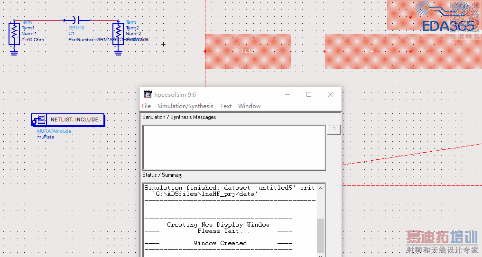Click the Term2 instance name label
This screenshot has height=257, width=482.
[x=132, y=28]
